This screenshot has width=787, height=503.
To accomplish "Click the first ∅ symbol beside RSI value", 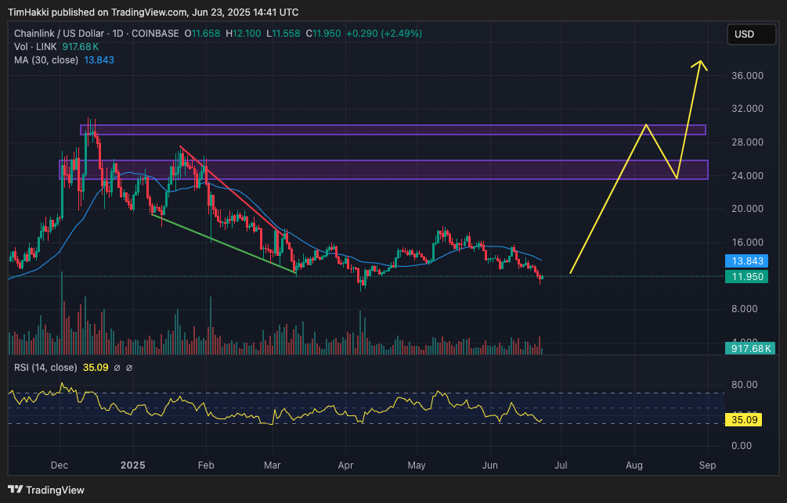I will (117, 368).
